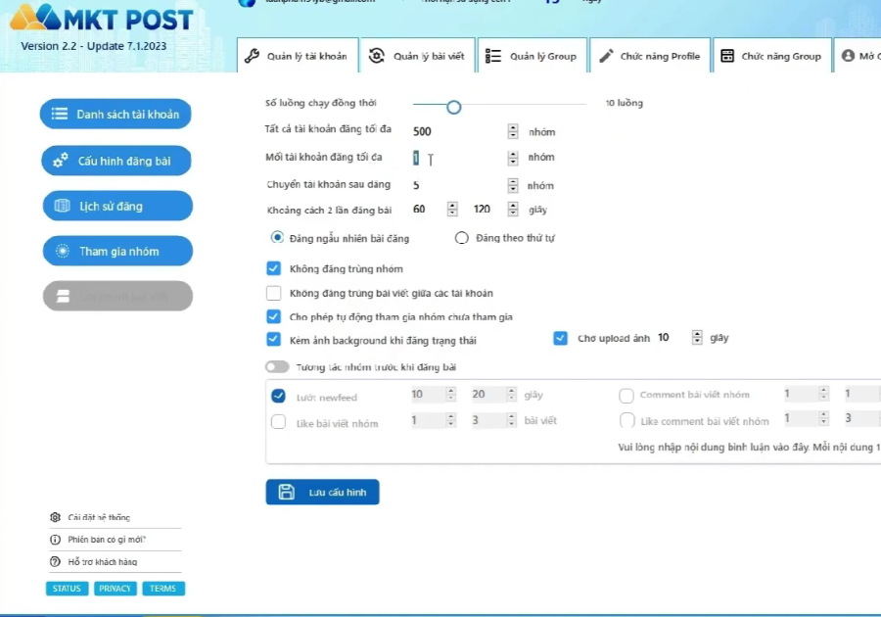Check Like comment bài viết nhóm
This screenshot has width=881, height=617.
pyautogui.click(x=627, y=420)
